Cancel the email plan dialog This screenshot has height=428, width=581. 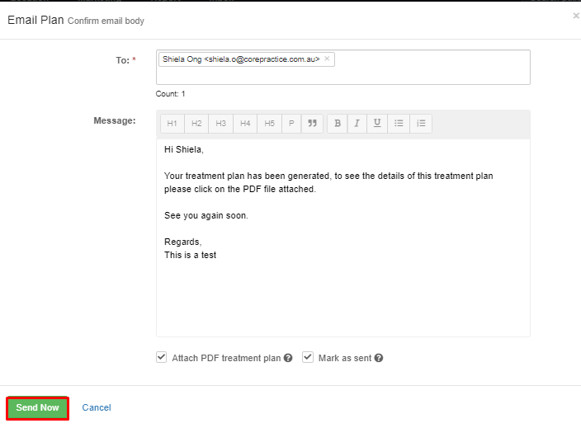[97, 407]
